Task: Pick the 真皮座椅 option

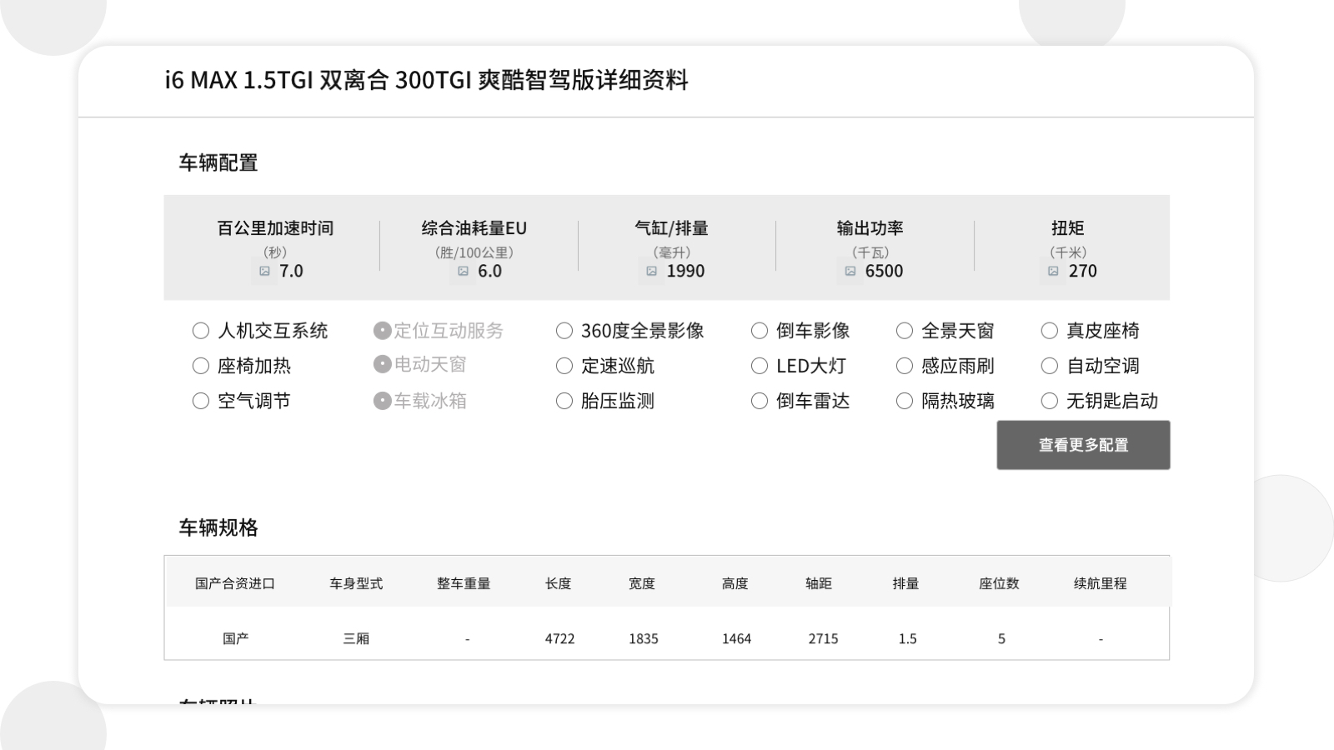Action: 1050,331
